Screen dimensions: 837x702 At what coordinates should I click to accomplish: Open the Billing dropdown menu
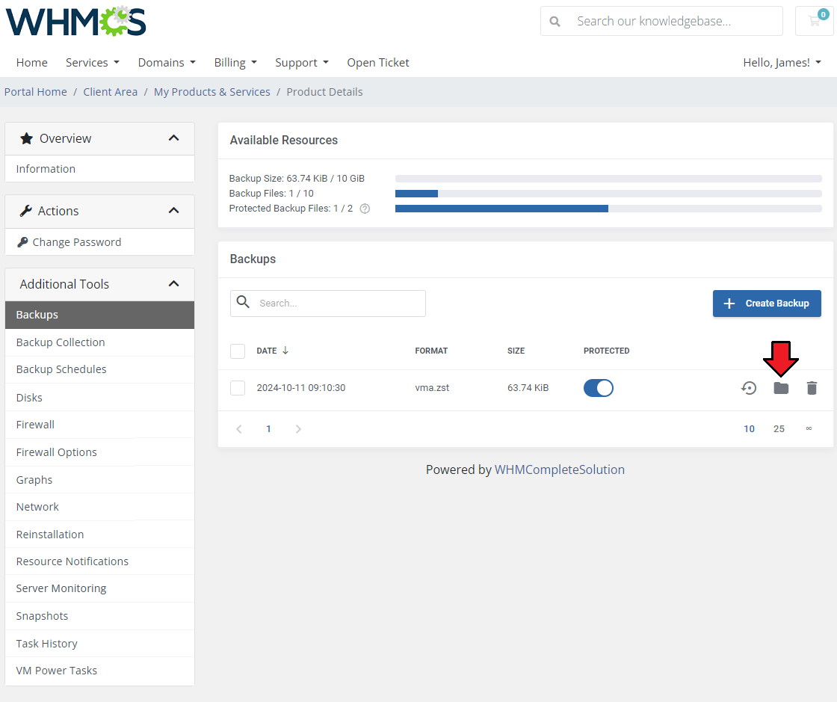point(235,63)
